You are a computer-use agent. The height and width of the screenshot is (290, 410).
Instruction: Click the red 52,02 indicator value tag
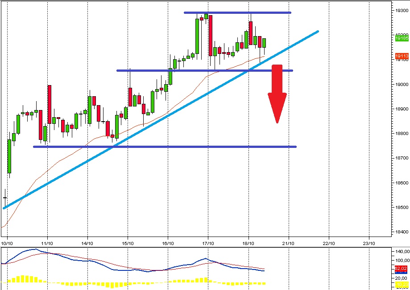402,268
